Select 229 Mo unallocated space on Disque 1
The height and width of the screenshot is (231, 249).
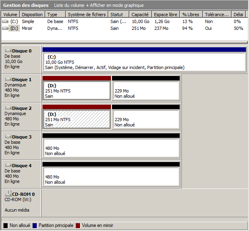tap(146, 90)
